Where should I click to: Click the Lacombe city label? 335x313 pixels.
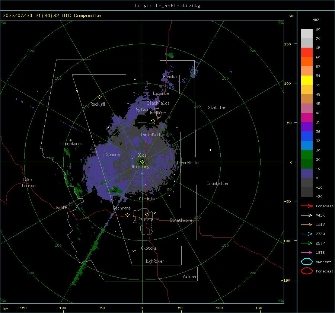point(161,93)
